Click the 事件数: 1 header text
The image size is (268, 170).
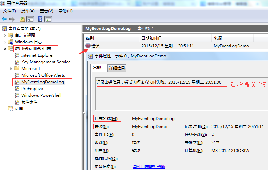coord(146,29)
